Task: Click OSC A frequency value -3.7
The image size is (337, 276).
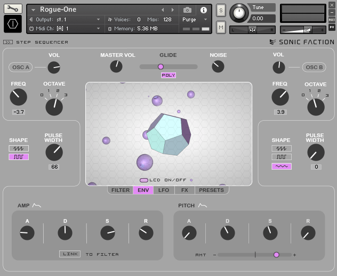Action: click(x=19, y=112)
